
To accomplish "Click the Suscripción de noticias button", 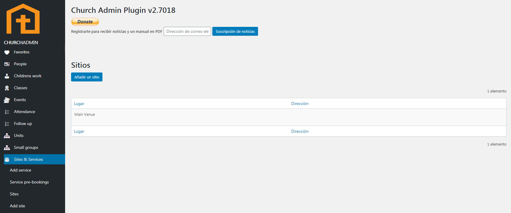I will click(x=235, y=31).
